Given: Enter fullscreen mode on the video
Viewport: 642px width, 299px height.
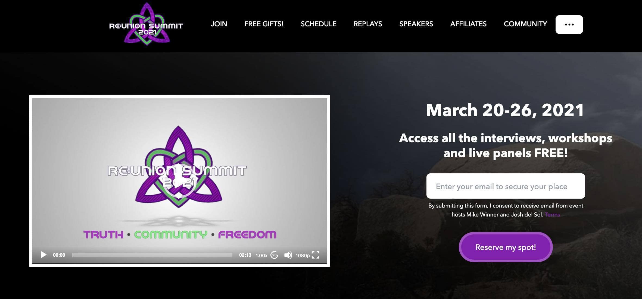Looking at the screenshot, I should click(x=316, y=255).
